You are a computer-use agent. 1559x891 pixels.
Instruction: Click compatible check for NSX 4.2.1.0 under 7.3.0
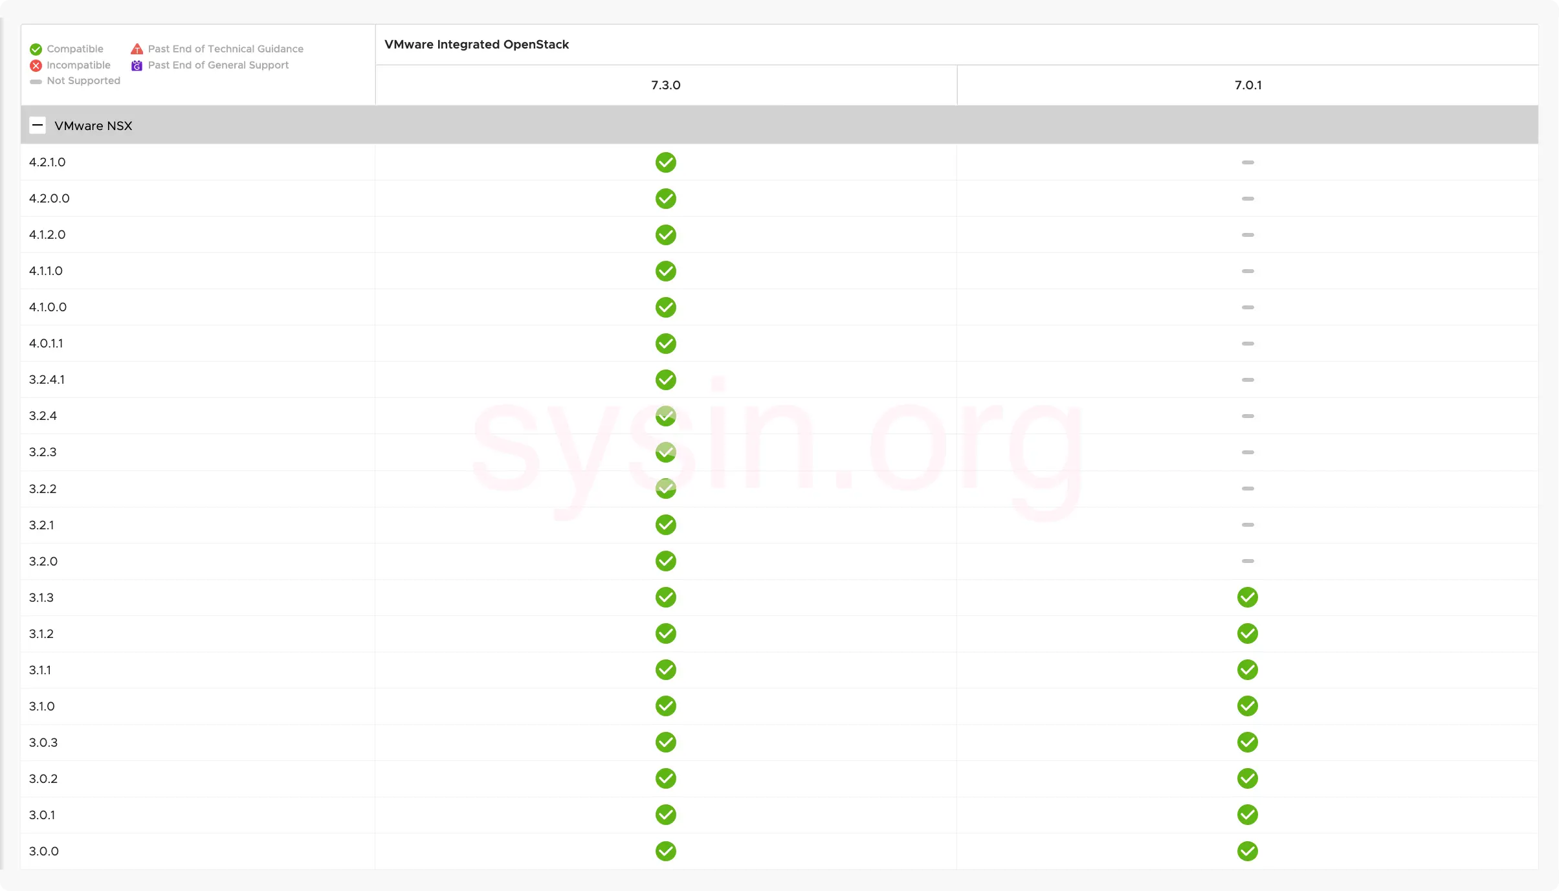point(665,162)
